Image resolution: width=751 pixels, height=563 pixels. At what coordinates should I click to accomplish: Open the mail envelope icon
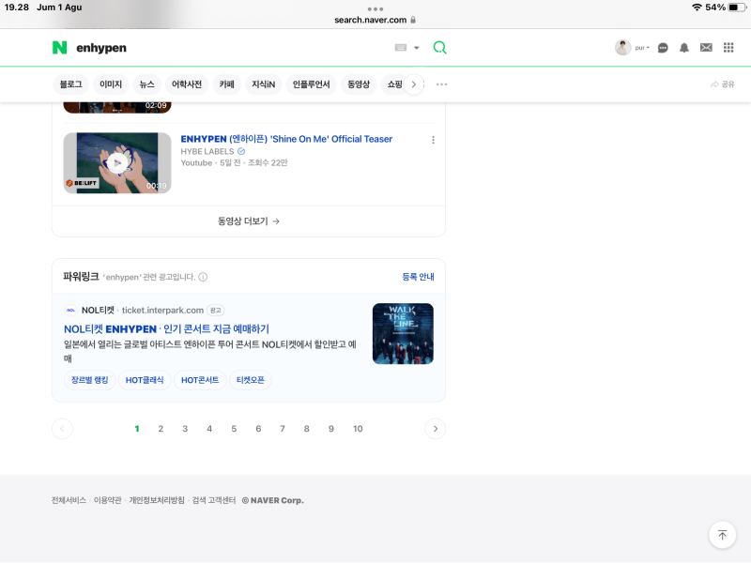pyautogui.click(x=706, y=48)
